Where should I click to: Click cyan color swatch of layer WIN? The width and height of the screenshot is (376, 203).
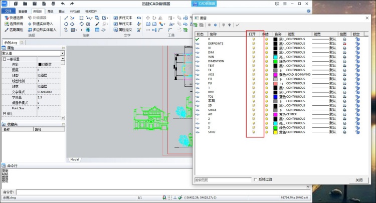[275, 57]
